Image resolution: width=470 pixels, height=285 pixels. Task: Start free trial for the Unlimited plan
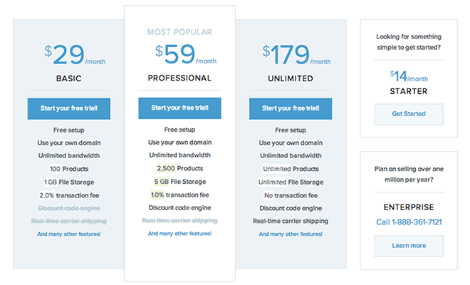pos(291,108)
